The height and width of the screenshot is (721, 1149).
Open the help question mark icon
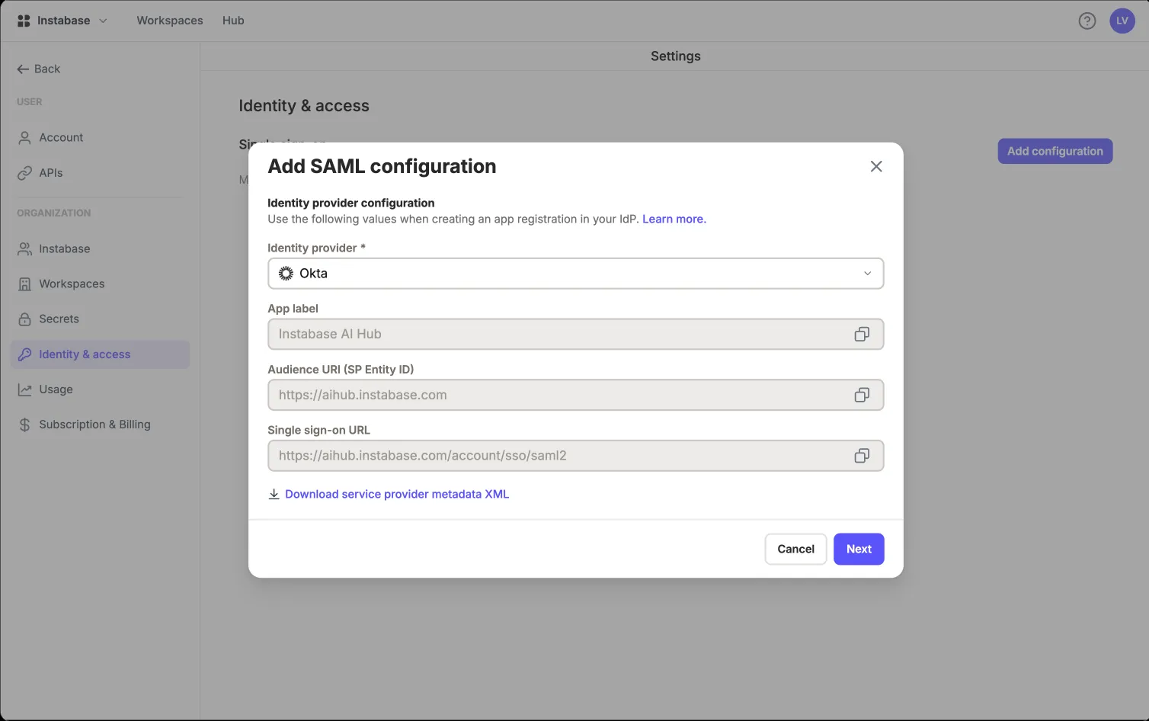pos(1087,21)
